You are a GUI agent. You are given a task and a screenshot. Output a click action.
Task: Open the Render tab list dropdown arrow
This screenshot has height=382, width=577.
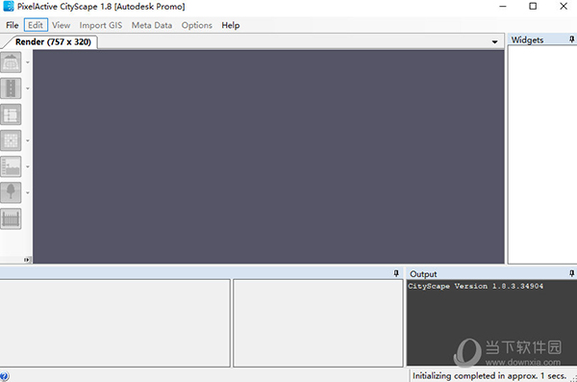pos(494,42)
